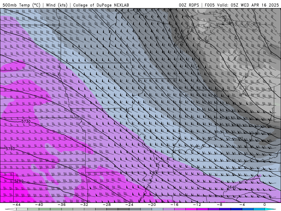
Task: Click the -40 color scale value
Action: coord(39,205)
